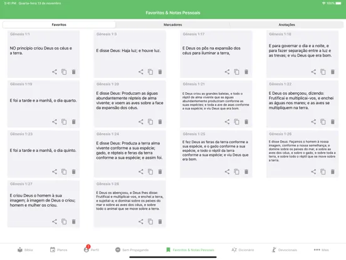The image size is (346, 260).
Task: Share the Gênesis 1:19 verse
Action: (x=55, y=122)
